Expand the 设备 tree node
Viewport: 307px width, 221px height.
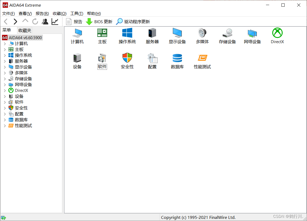[5, 96]
